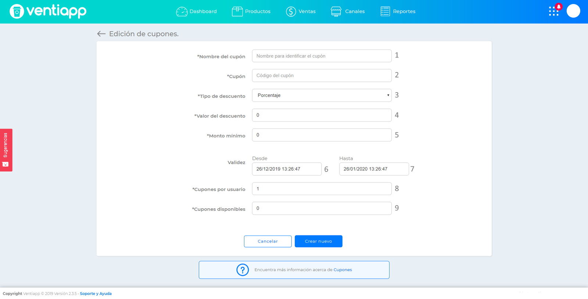Open the Sugerencias feedback tab
Viewport: 588px width, 299px height.
coord(6,150)
